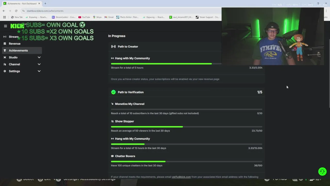Click the Path to Verification green checkmark badge
The width and height of the screenshot is (330, 186).
point(113,92)
